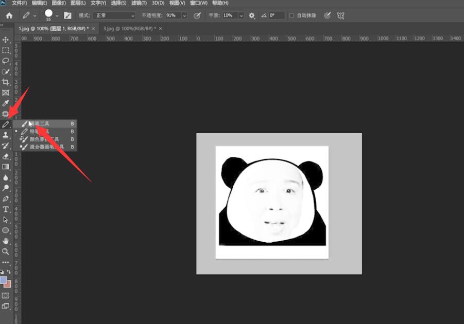Select the Blur tool

tap(5, 177)
